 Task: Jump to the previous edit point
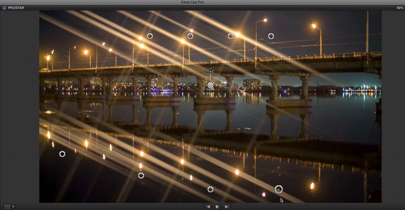coord(208,207)
